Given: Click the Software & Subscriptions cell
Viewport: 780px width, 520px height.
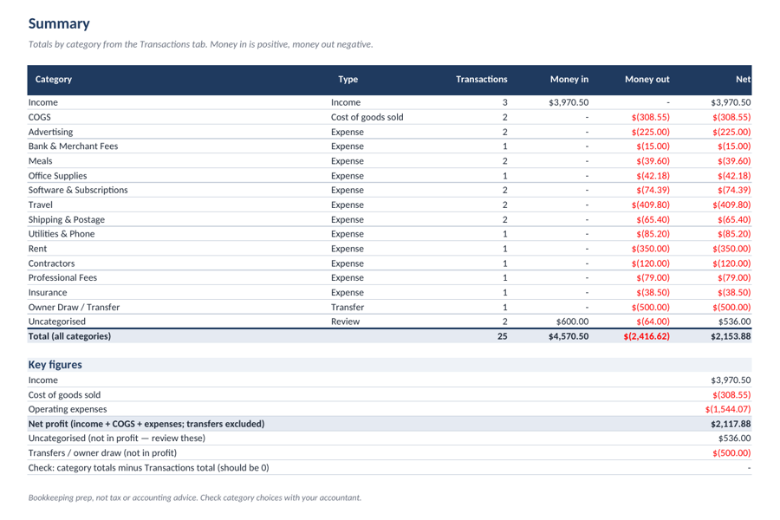Looking at the screenshot, I should click(x=78, y=190).
